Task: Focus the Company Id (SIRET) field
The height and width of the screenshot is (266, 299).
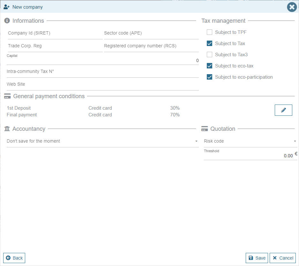Action: click(55, 33)
